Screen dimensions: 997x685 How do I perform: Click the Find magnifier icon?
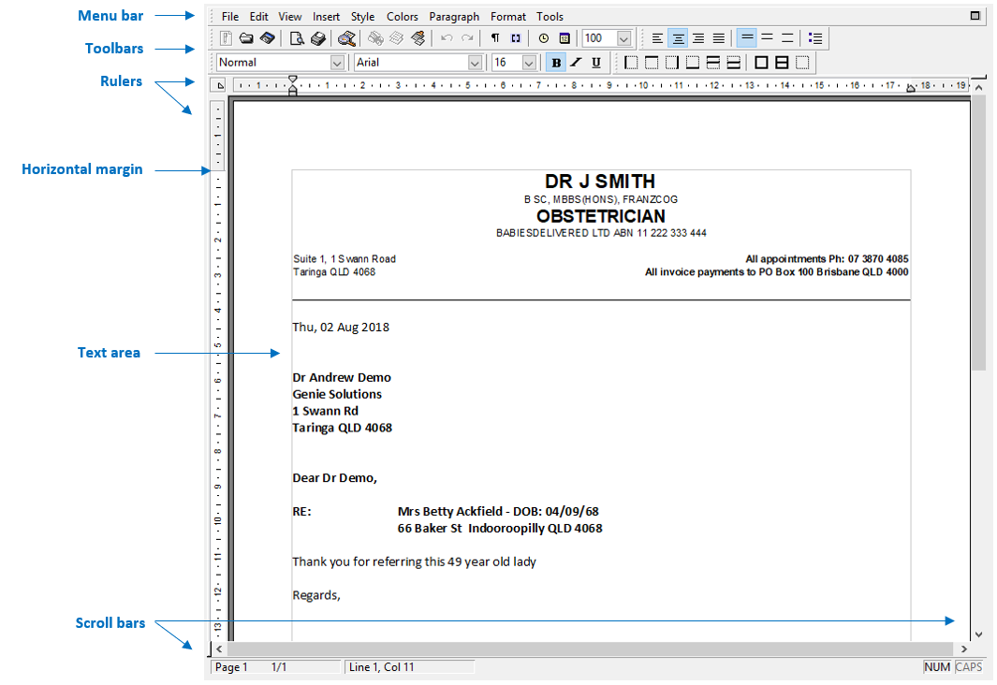click(x=346, y=38)
